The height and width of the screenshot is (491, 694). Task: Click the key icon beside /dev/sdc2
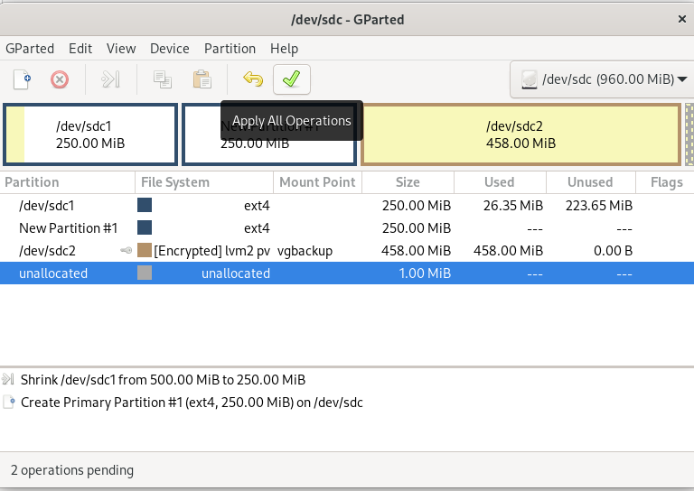tap(127, 251)
